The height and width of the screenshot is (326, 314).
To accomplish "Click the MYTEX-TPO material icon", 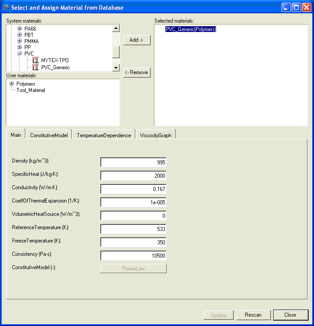I will (x=36, y=60).
